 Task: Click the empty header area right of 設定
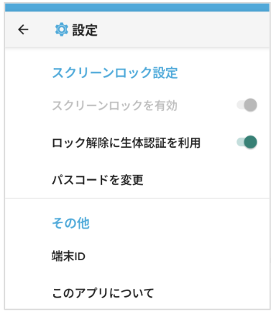183,29
